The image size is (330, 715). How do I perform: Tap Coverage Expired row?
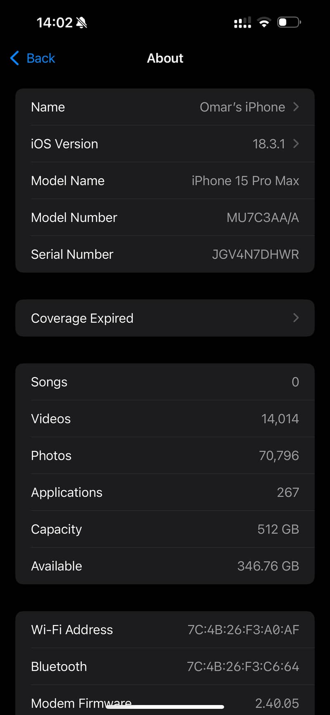tap(165, 318)
